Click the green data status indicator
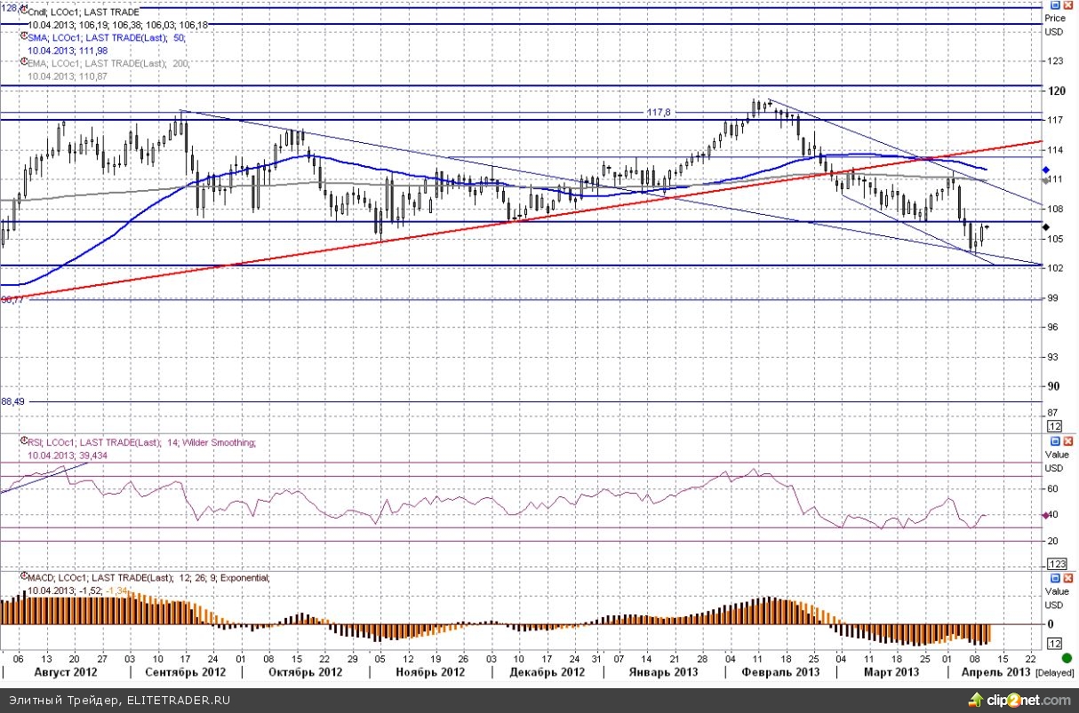The height and width of the screenshot is (713, 1079). (1067, 658)
